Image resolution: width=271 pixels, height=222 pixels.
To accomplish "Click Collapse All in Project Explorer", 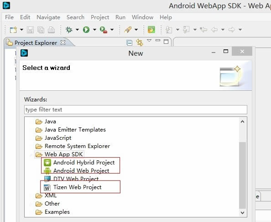I will [129, 42].
